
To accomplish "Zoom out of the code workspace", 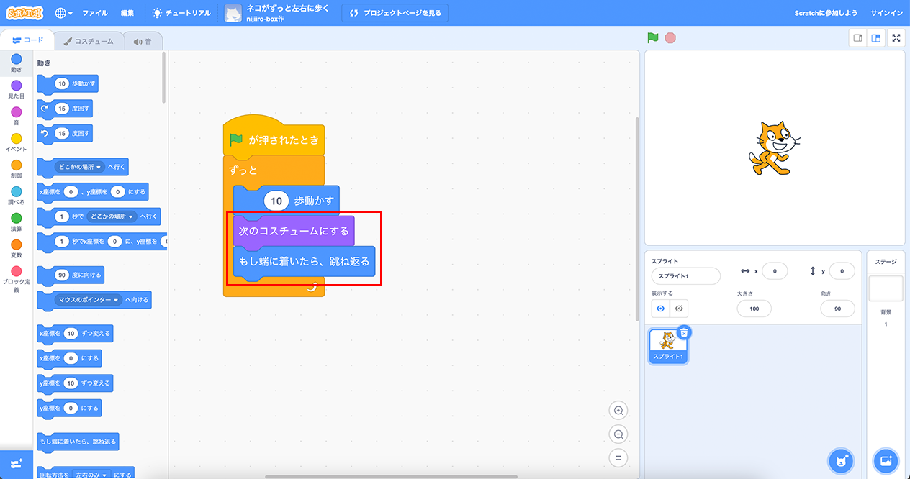I will tap(618, 434).
